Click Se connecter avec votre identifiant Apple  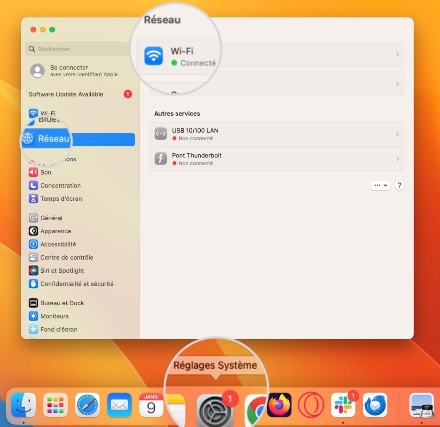click(74, 71)
